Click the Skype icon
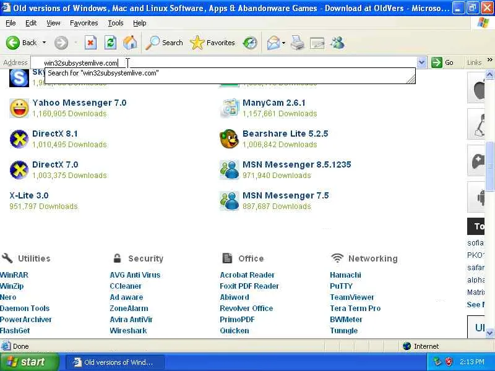The height and width of the screenshot is (371, 495). [x=19, y=78]
